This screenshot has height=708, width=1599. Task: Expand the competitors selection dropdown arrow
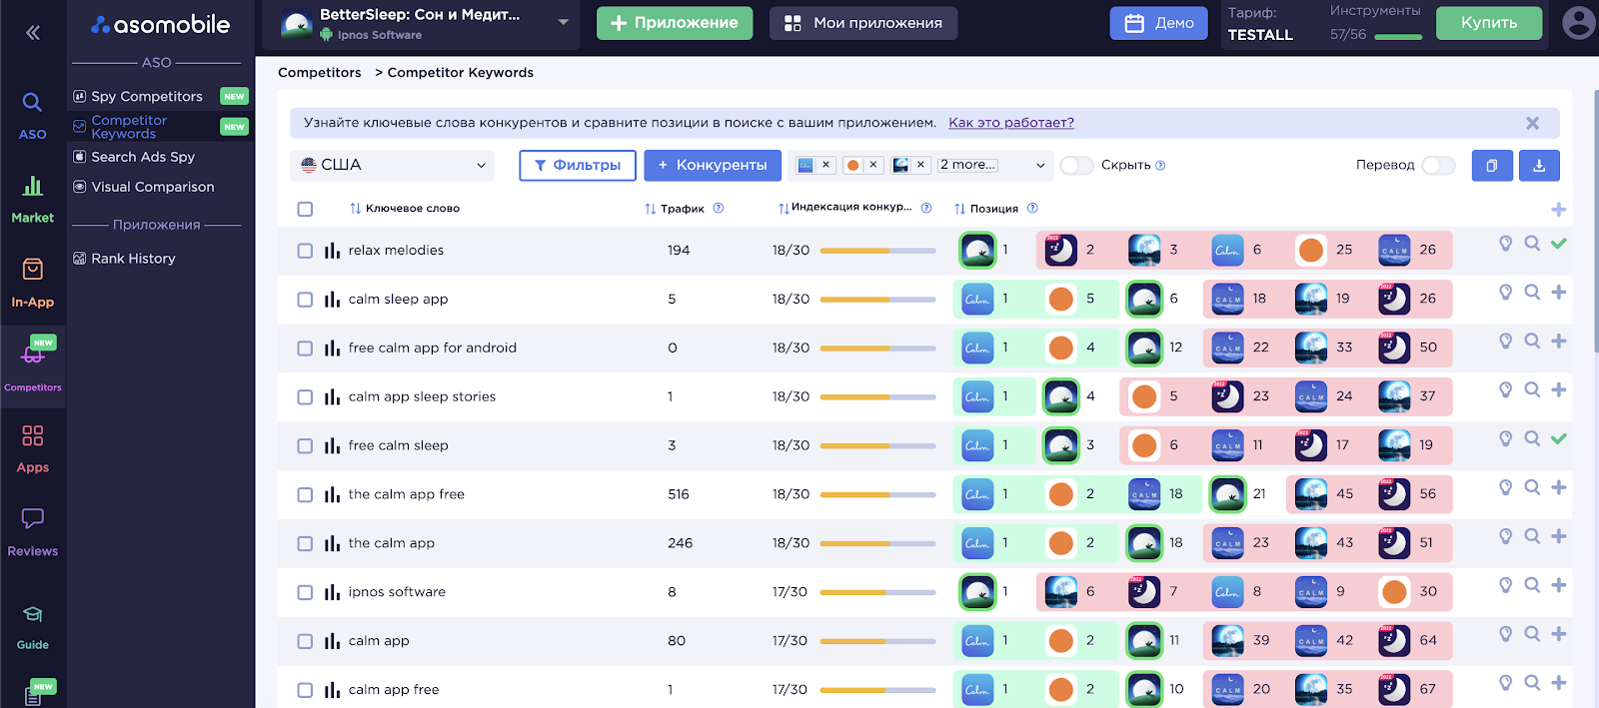(1040, 166)
